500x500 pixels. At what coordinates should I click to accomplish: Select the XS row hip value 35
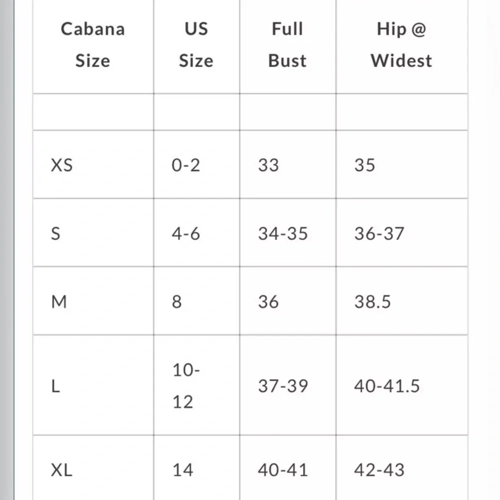click(x=364, y=165)
